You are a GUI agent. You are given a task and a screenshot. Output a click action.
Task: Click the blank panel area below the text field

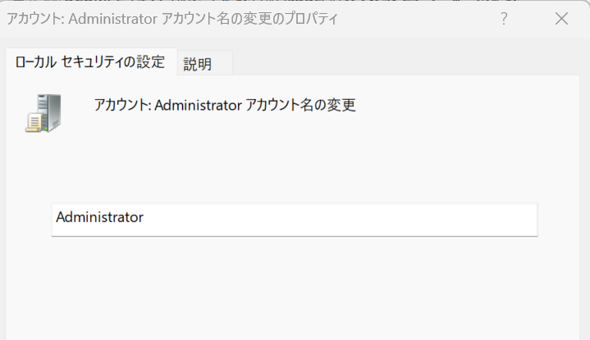coord(294,289)
